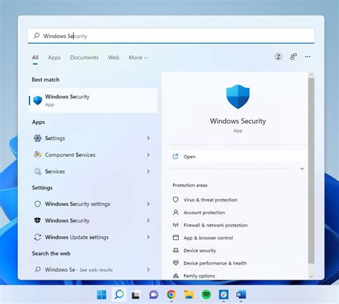Select Windows Update settings result
The width and height of the screenshot is (339, 304).
(93, 237)
